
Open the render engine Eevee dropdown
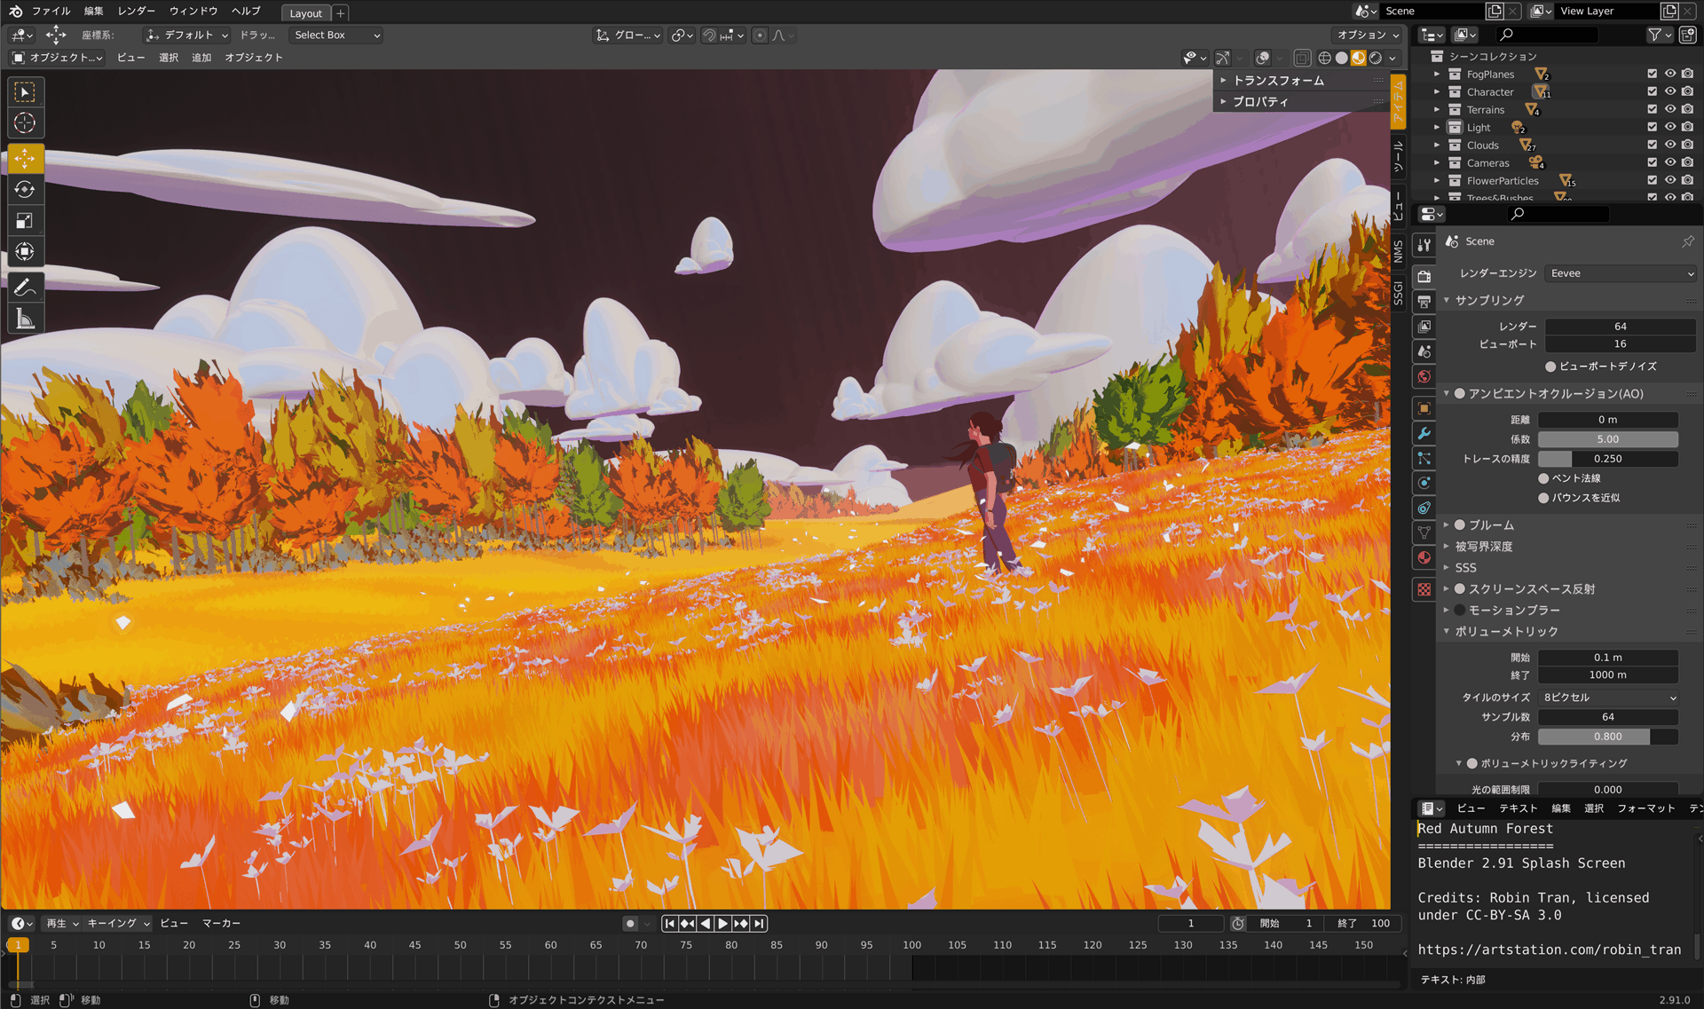1621,273
